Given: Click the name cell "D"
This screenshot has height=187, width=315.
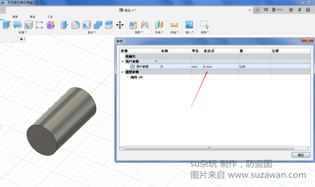Looking at the screenshot, I should coord(175,67).
